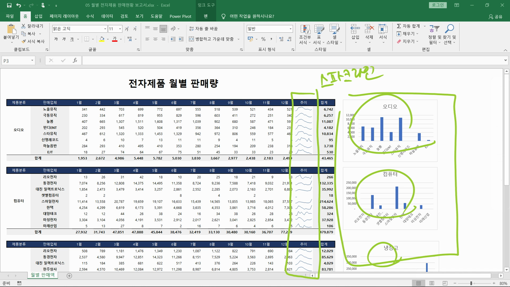Toggle middle vertical alignment
Image resolution: width=510 pixels, height=287 pixels.
155,29
